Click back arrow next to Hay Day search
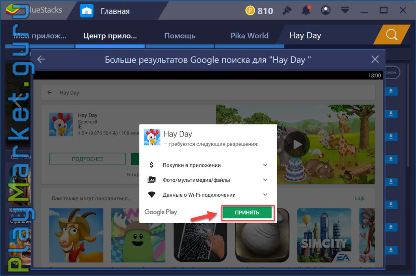Image resolution: width=416 pixels, height=276 pixels. pos(50,93)
